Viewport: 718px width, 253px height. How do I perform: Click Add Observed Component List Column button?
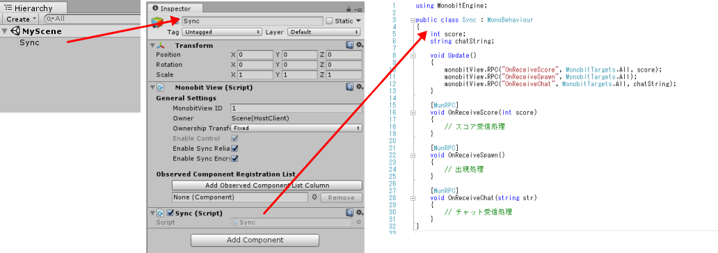pos(267,186)
